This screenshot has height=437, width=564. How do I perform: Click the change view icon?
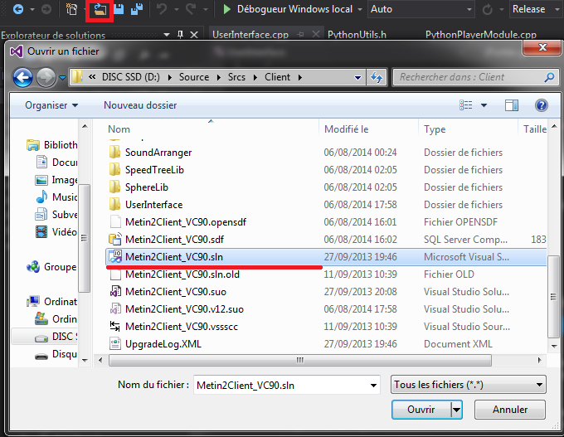(466, 105)
